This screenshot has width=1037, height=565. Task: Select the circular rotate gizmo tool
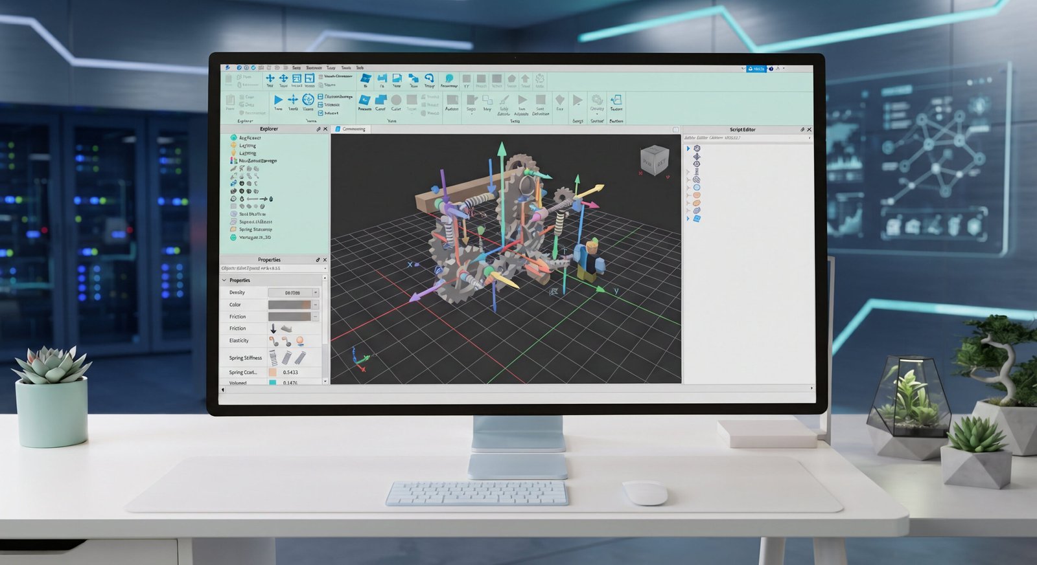pos(309,99)
